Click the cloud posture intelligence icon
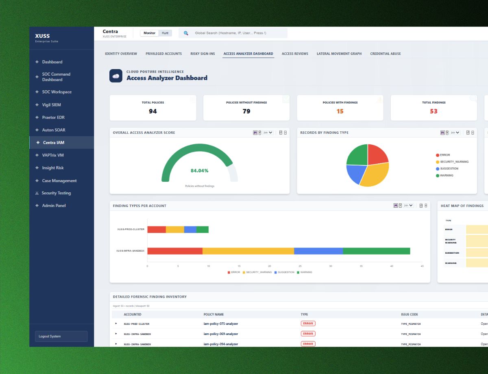Viewport: 488px width, 374px height. [115, 76]
